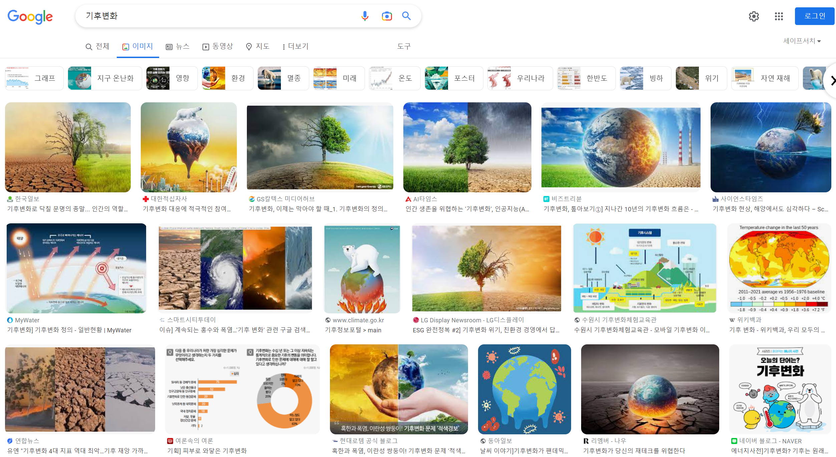Screen dimensions: 836x457
Task: Go to the Google logo homepage
Action: tap(30, 16)
